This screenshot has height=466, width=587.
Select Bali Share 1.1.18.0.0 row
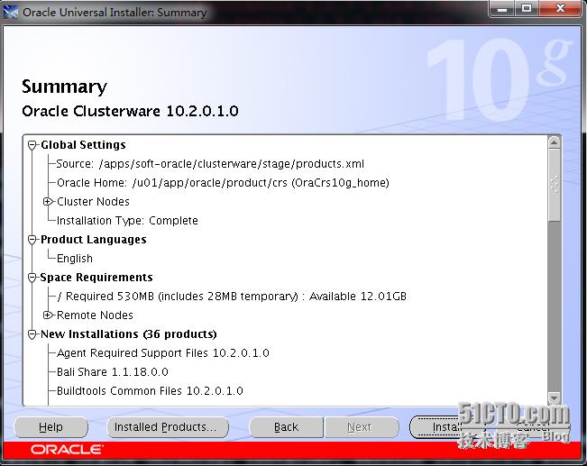pyautogui.click(x=113, y=372)
